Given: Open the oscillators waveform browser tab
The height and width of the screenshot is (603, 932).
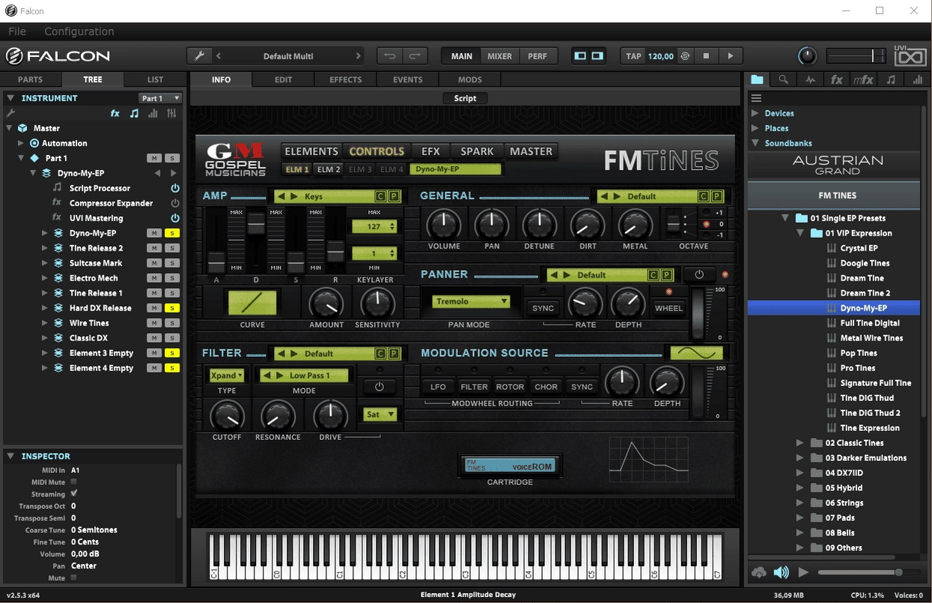Looking at the screenshot, I should pos(810,80).
